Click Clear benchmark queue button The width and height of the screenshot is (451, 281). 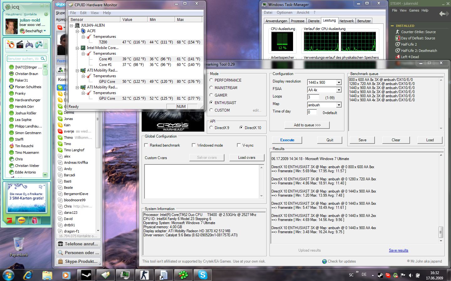(396, 140)
